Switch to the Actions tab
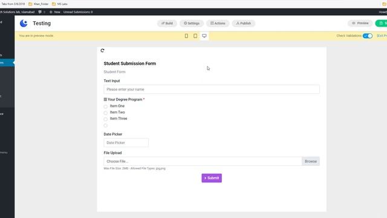The width and height of the screenshot is (387, 218). coord(218,23)
